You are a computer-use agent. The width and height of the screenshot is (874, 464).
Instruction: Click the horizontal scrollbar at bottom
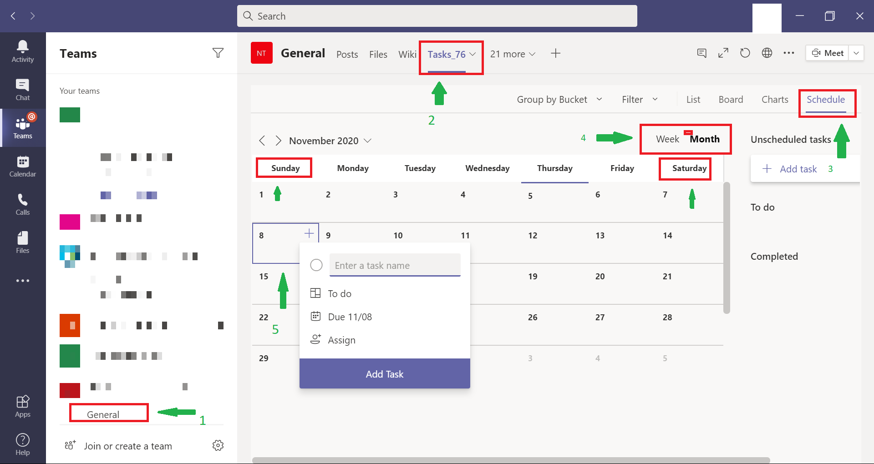click(511, 460)
